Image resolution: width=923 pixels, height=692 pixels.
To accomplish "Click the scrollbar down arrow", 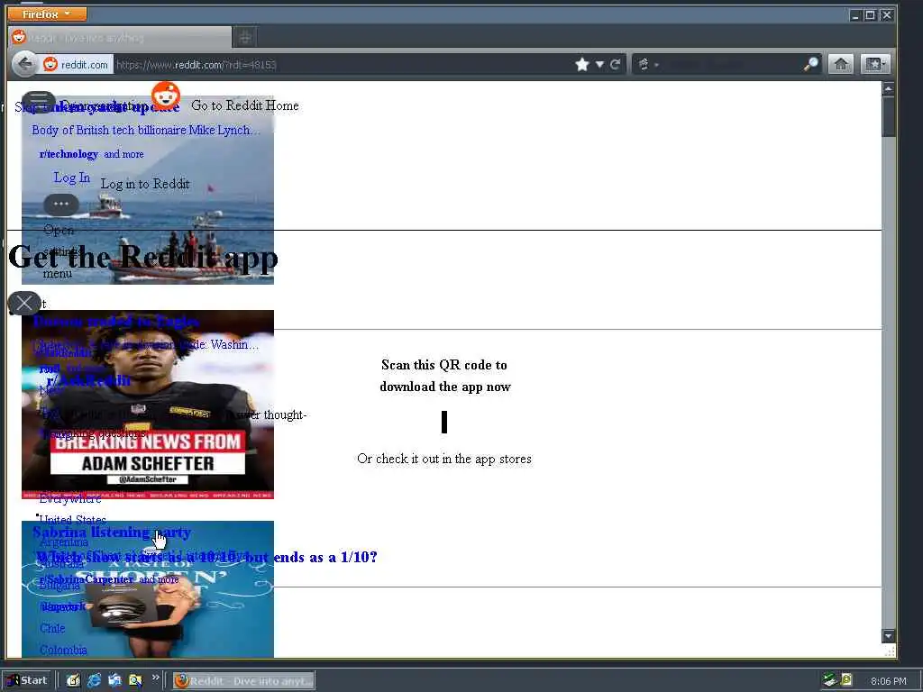I will click(x=888, y=635).
